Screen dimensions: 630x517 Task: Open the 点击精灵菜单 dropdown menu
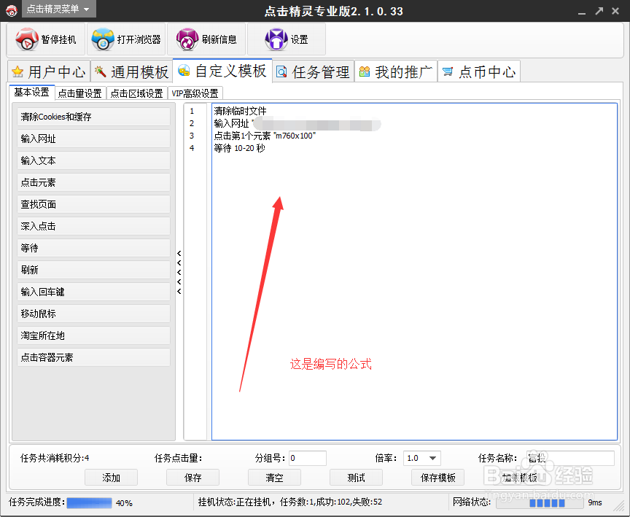click(58, 9)
